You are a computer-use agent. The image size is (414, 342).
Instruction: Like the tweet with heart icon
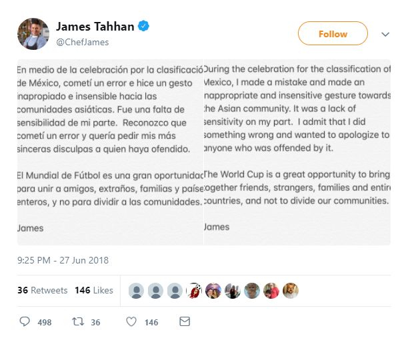pyautogui.click(x=131, y=322)
